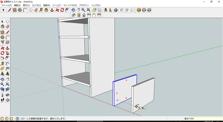This screenshot has height=122, width=223.
Task: Select the 3D Text tool
Action: pos(8,74)
